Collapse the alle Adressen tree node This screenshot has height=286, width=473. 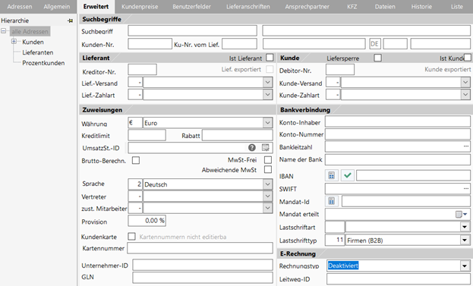click(x=4, y=31)
